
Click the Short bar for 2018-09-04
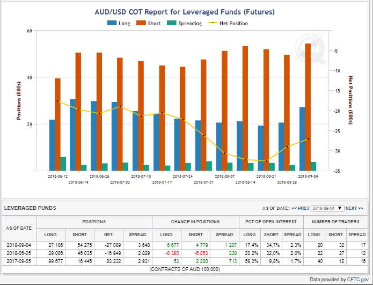click(x=308, y=107)
